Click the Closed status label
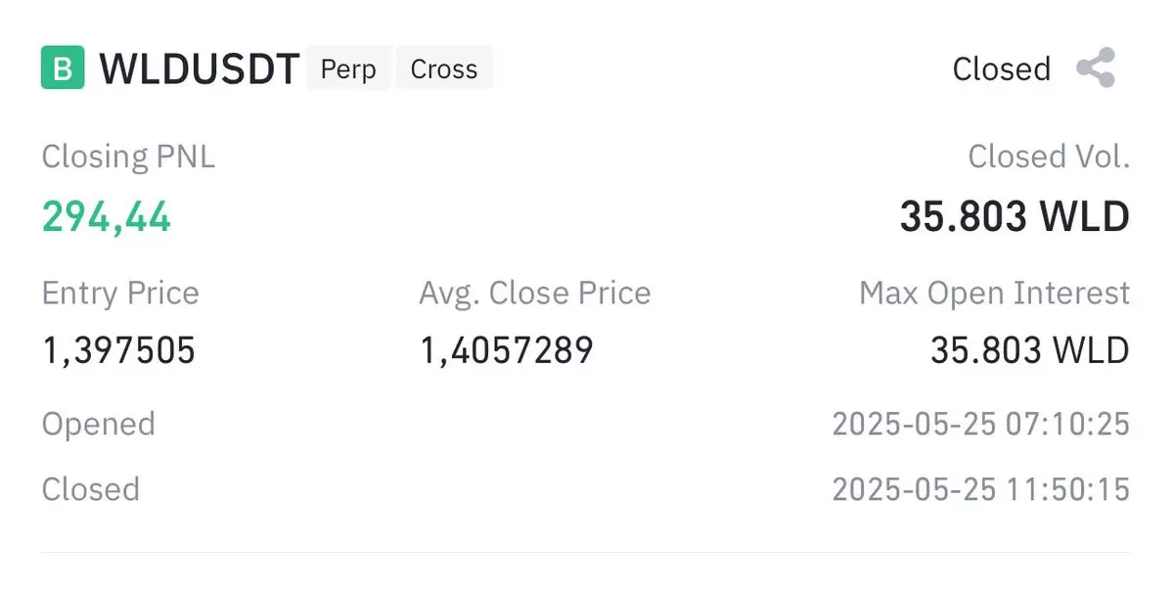This screenshot has width=1173, height=594. point(1002,69)
